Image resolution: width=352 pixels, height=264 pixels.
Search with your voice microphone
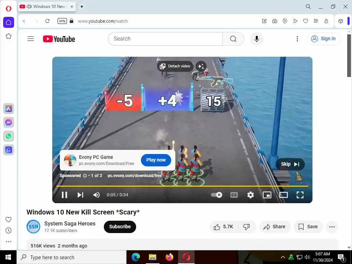click(x=257, y=39)
